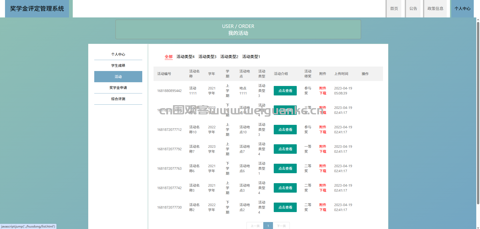Click the 上一页 pagination button
Image resolution: width=480 pixels, height=229 pixels.
click(x=255, y=226)
